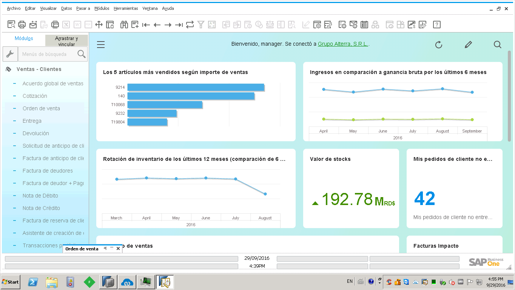The image size is (515, 290).
Task: Open Entrega menu entry
Action: 32,121
